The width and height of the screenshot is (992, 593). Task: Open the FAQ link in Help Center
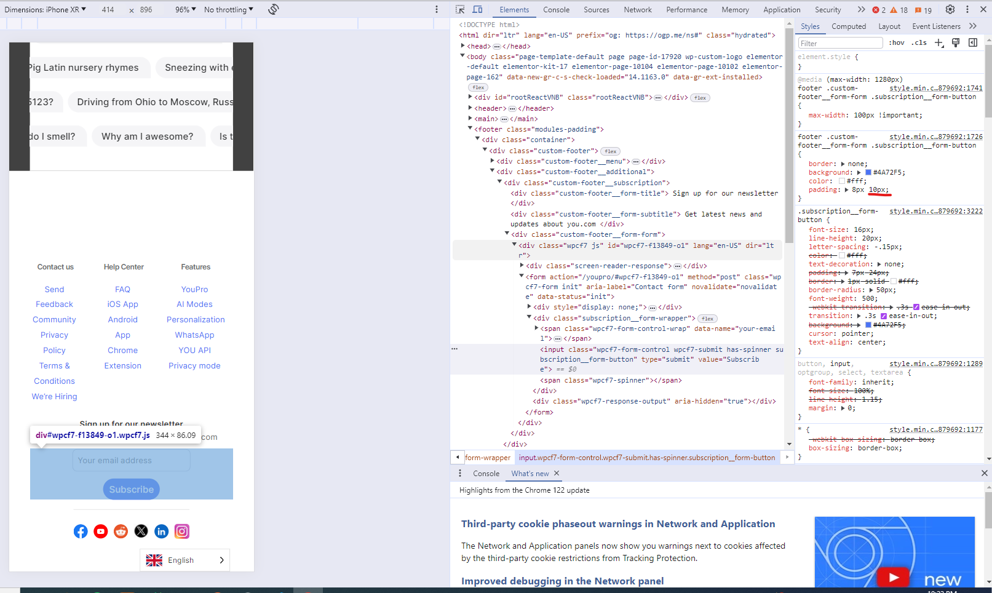tap(123, 289)
